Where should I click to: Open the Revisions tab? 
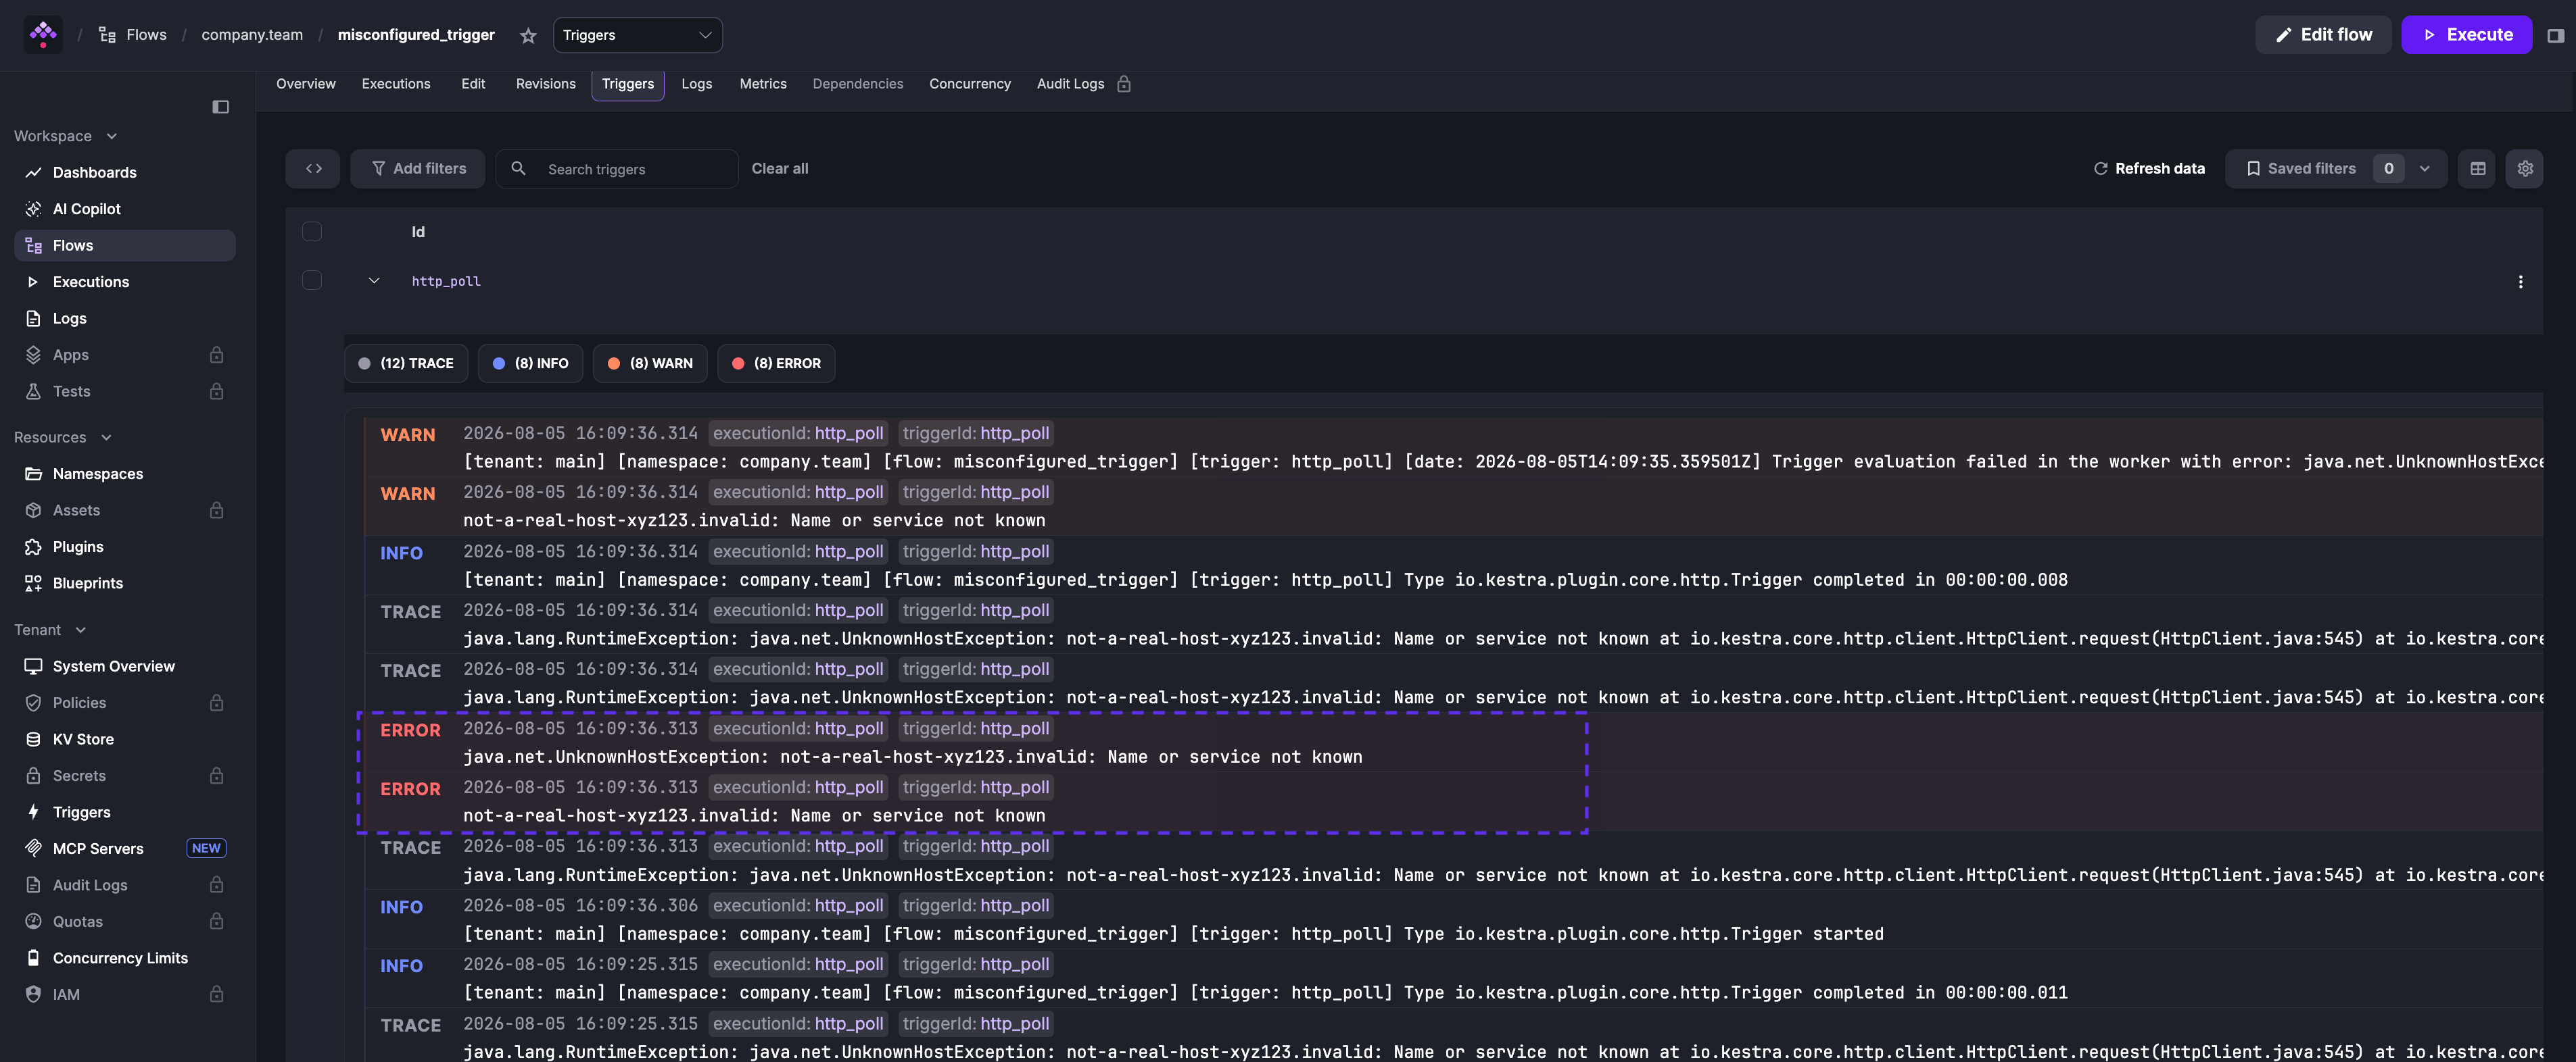pos(546,84)
